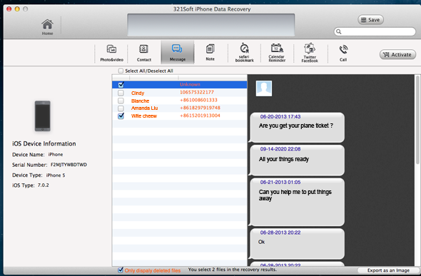Select the Blanche contact name

[140, 101]
